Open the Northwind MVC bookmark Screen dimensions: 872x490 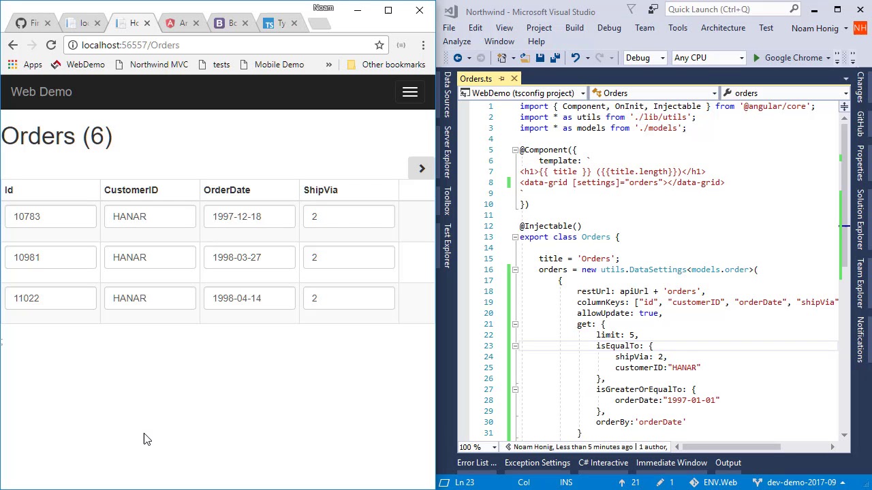tap(151, 65)
